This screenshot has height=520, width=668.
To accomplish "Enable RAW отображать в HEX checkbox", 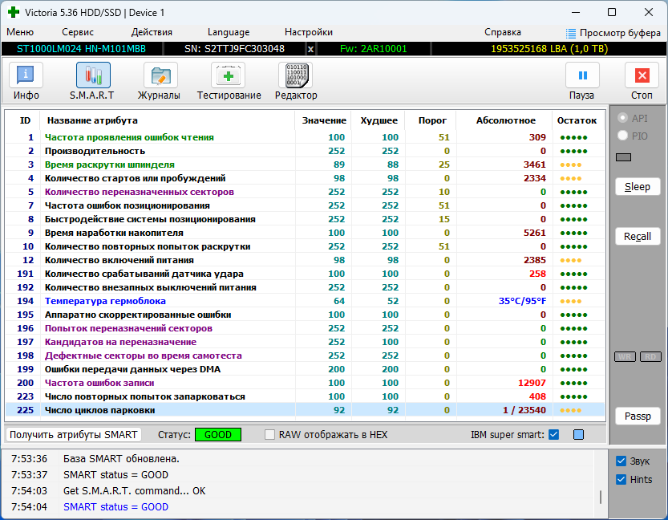I will pos(270,435).
